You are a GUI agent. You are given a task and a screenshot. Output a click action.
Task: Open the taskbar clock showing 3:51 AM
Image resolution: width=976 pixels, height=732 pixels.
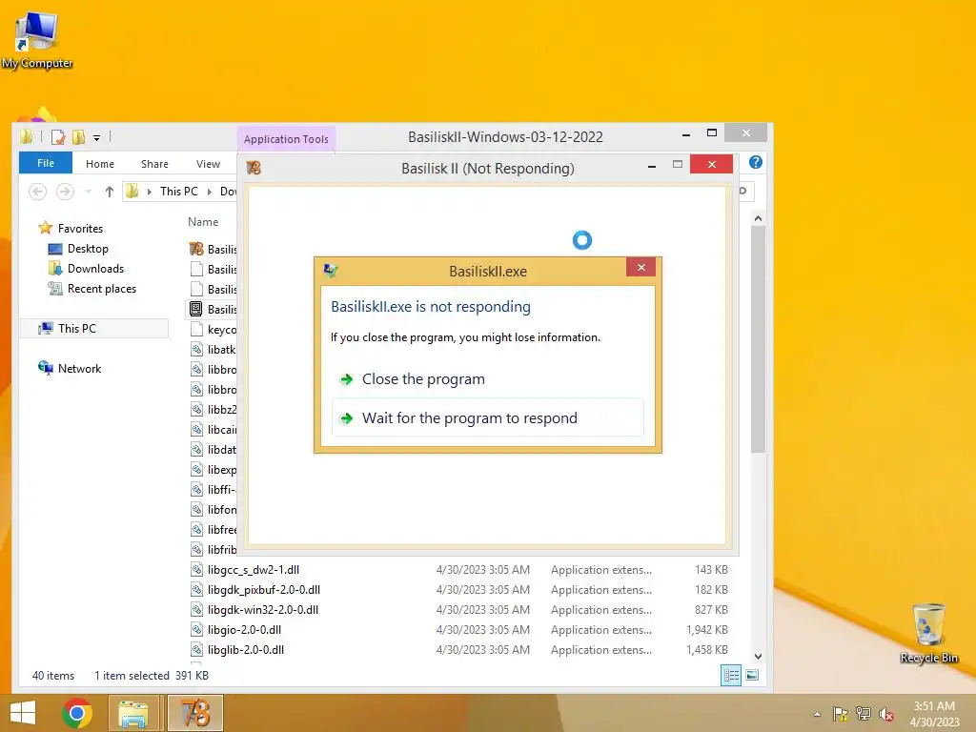(934, 714)
